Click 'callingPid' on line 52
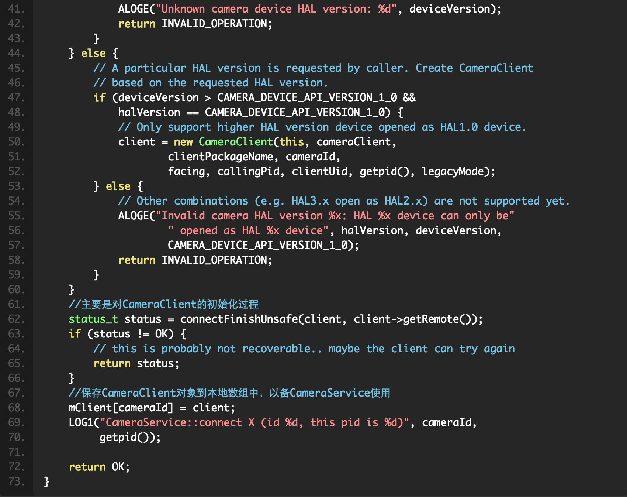The width and height of the screenshot is (627, 497). pos(248,171)
